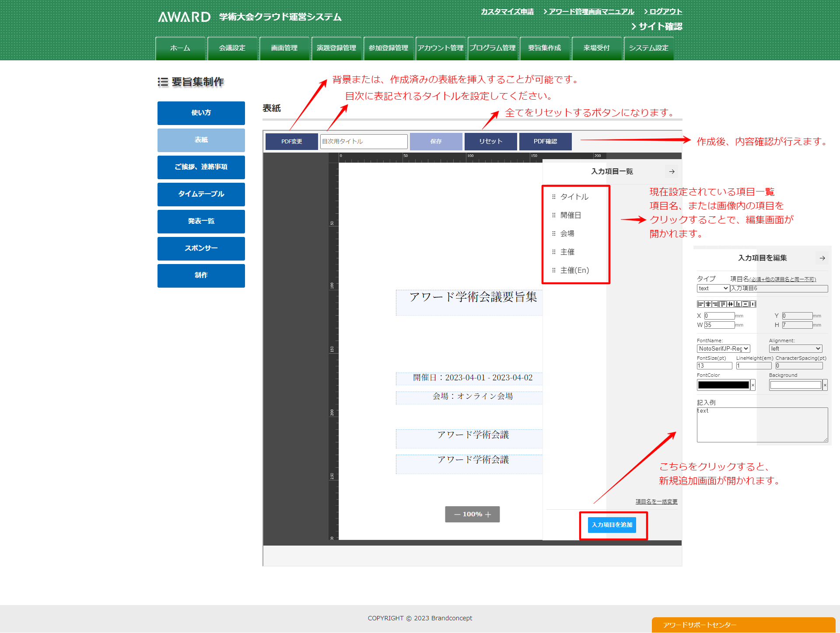Screen dimensions: 840x633
Task: Click the align bottom edges icon
Action: [x=738, y=304]
